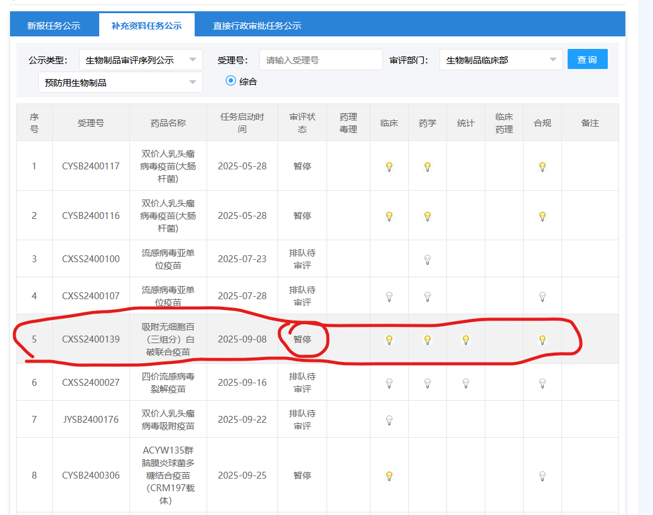Click gray 合规 bulb for CYSB2400306

(x=542, y=476)
